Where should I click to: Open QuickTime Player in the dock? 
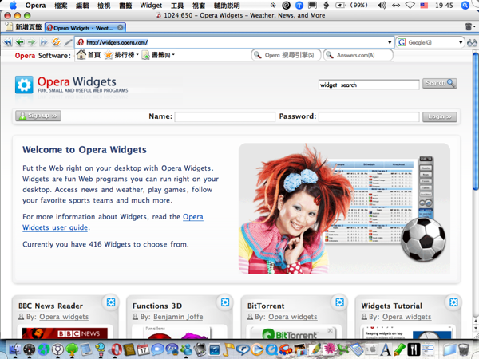pyautogui.click(x=271, y=349)
